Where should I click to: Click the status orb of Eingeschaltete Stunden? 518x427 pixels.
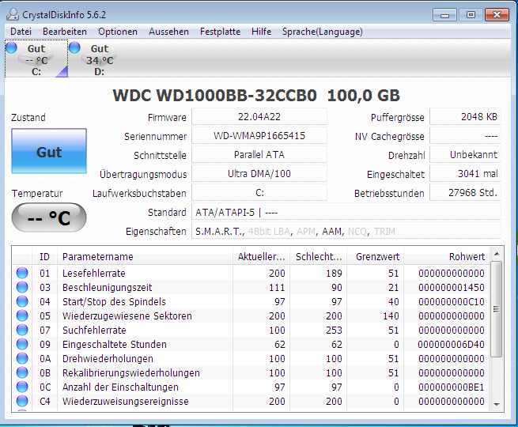coord(22,345)
